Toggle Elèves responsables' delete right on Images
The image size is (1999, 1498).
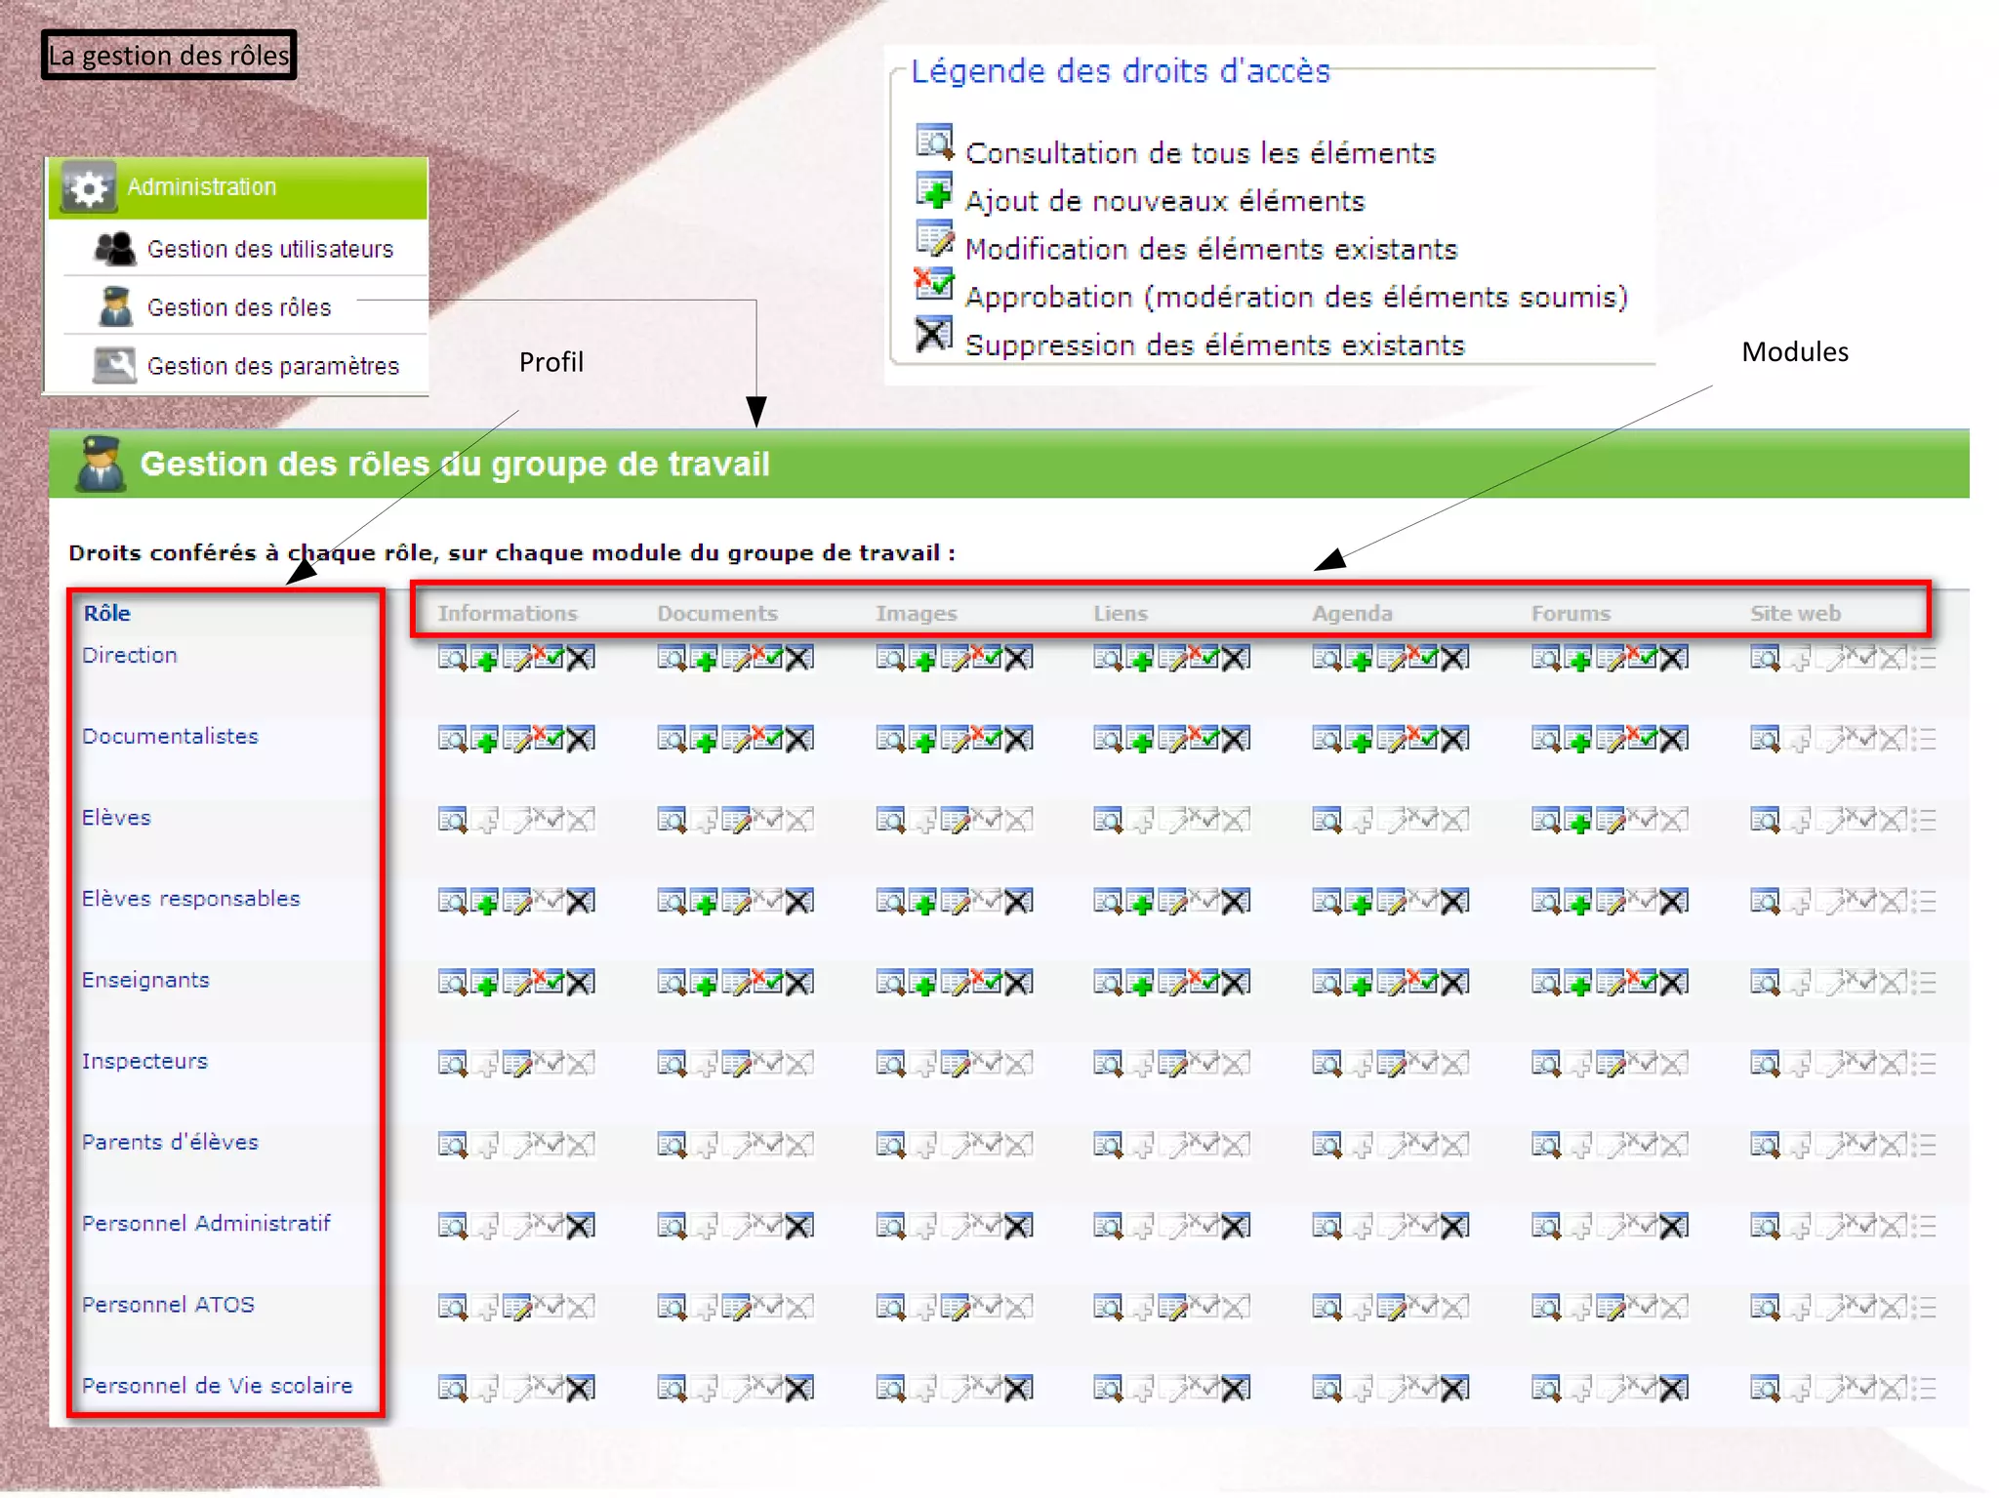1018,902
